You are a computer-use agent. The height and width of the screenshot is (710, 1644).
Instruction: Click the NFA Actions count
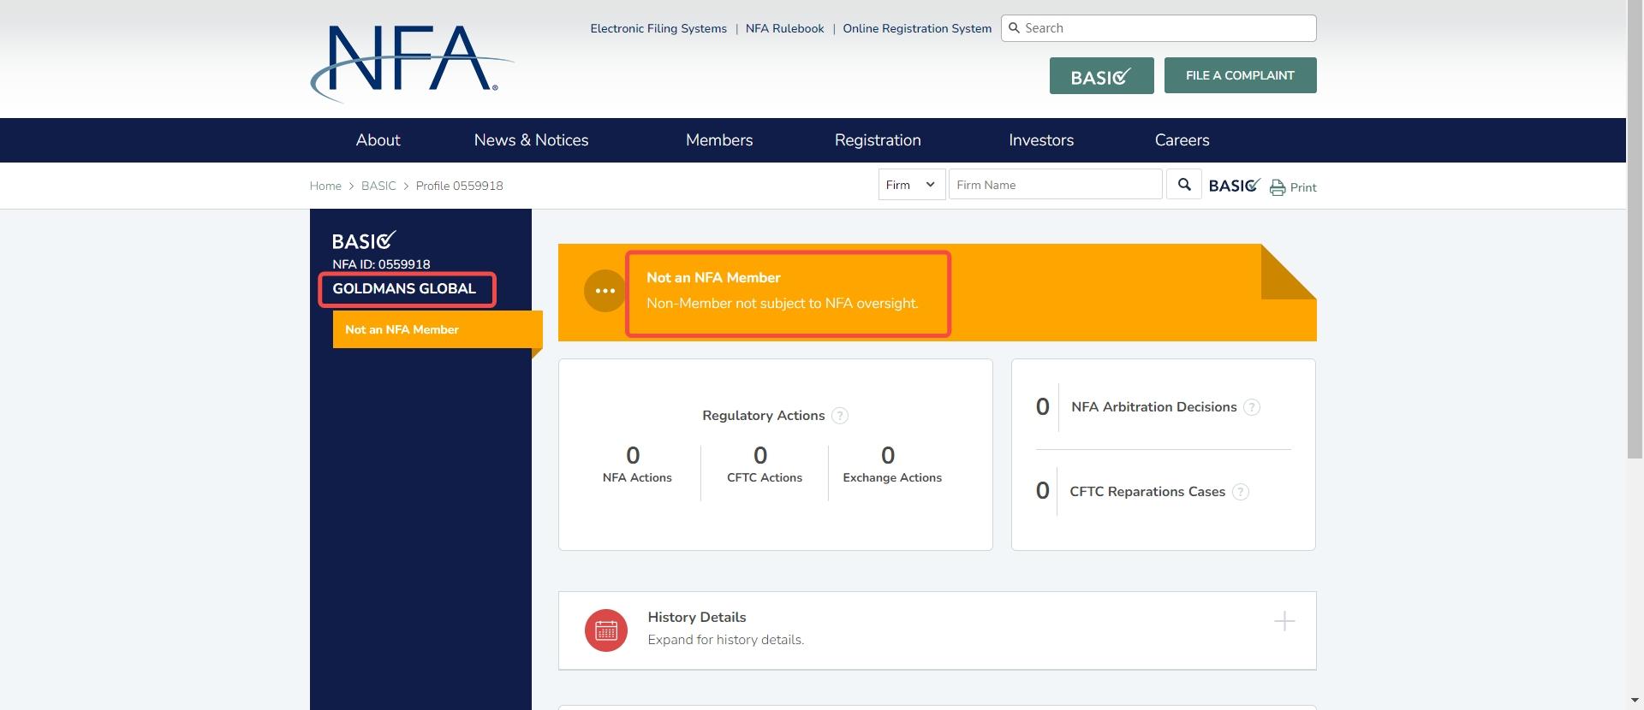633,455
